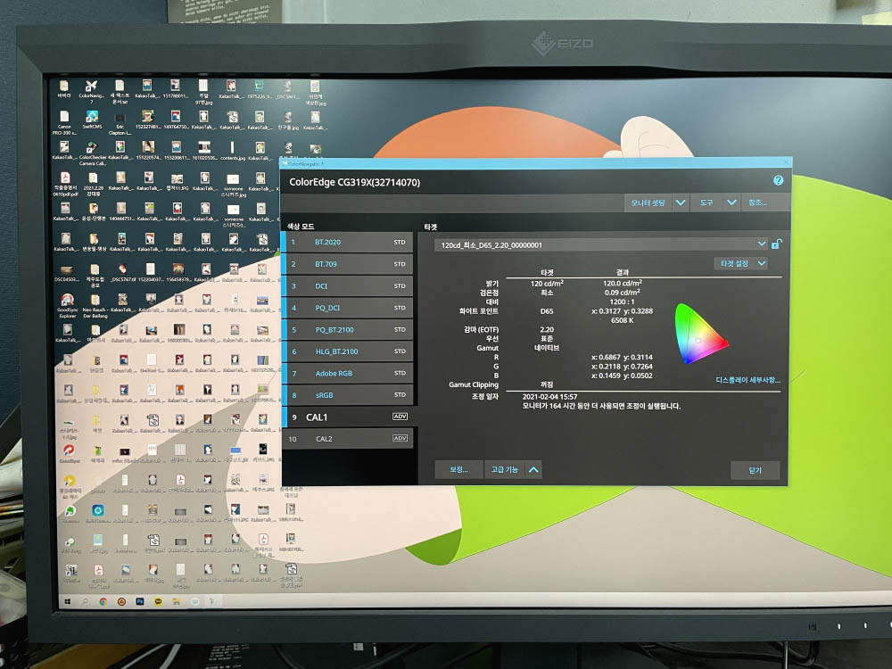Screen dimensions: 892x669
Task: Click the white point result 6508 K
Action: tap(623, 320)
